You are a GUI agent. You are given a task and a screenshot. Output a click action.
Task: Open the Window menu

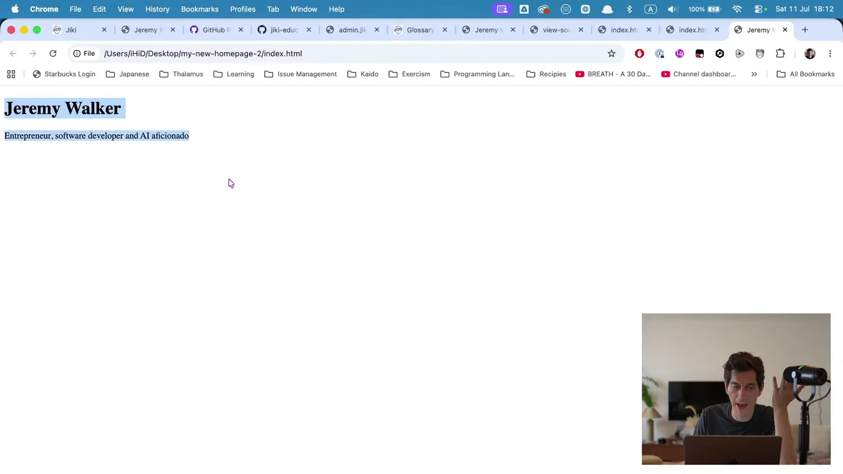click(304, 9)
